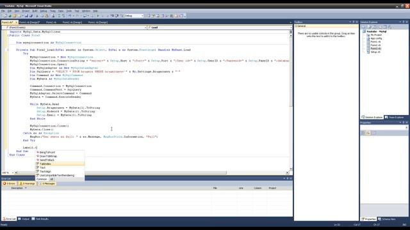Switch to the Properties bottom tab
The height and width of the screenshot is (230, 410).
368,219
